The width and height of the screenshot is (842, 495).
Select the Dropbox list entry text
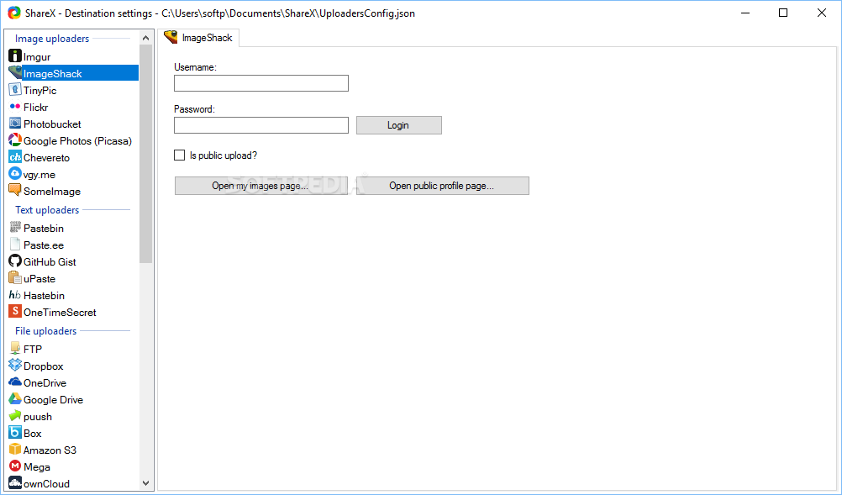[44, 366]
